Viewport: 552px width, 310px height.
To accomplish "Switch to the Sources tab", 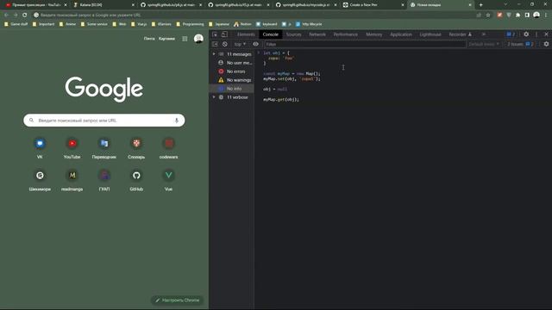I will 293,34.
